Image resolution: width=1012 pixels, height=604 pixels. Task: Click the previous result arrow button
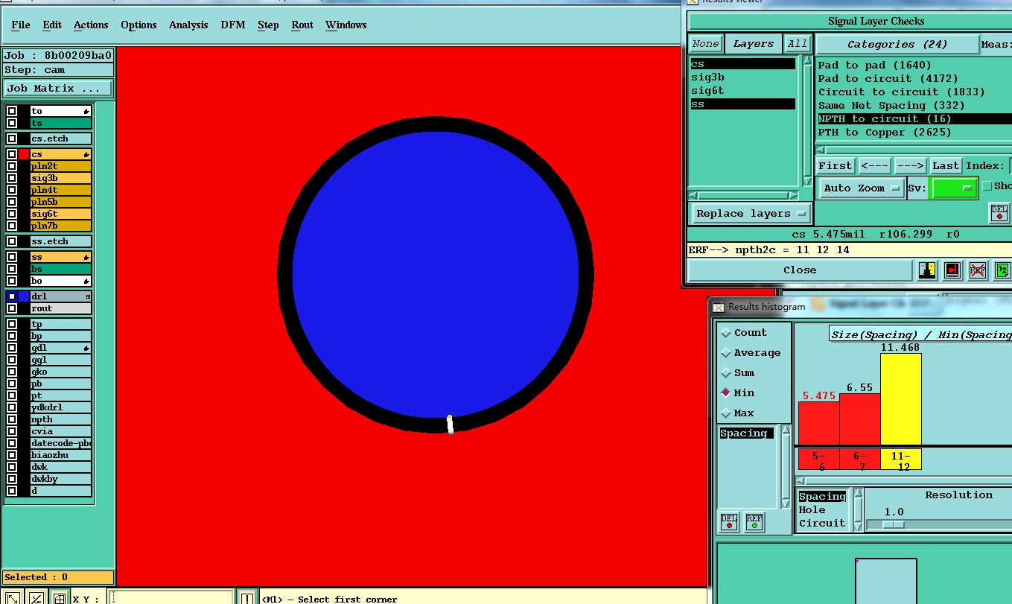coord(874,165)
